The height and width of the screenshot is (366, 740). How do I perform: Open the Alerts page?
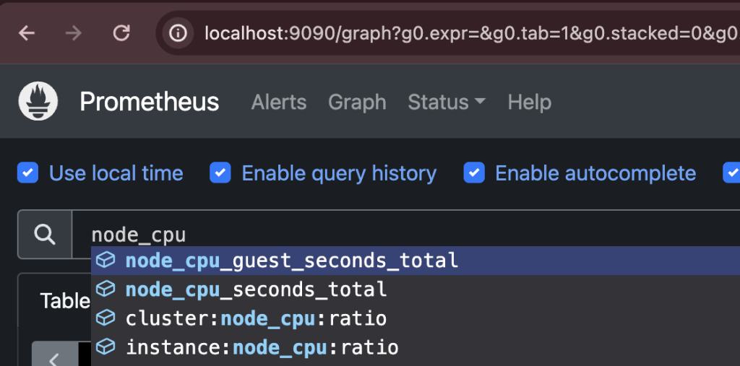[x=278, y=103]
